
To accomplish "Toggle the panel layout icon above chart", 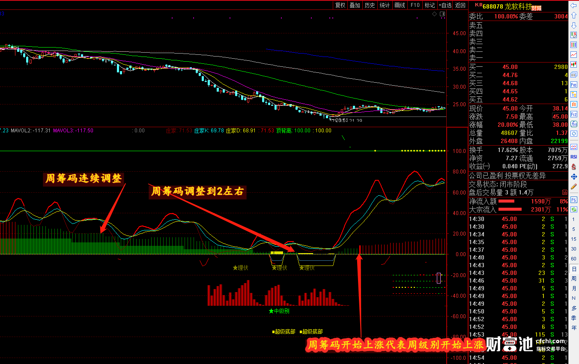I will 442,14.
